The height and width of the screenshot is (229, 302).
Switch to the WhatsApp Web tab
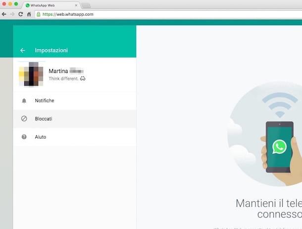click(51, 5)
